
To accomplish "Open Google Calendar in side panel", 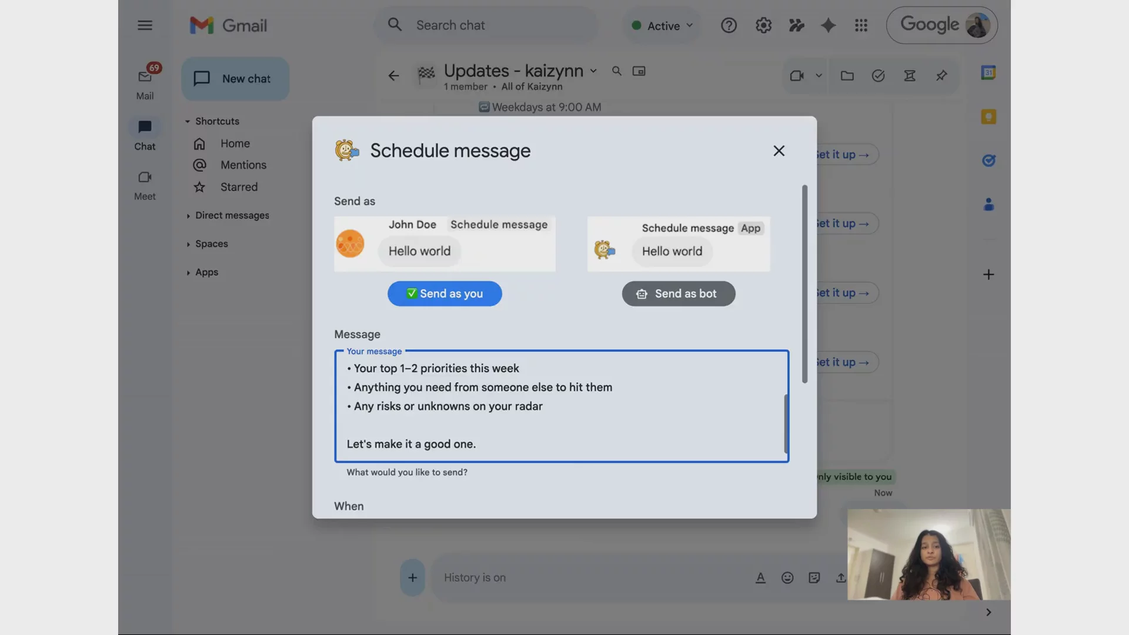I will pyautogui.click(x=988, y=73).
